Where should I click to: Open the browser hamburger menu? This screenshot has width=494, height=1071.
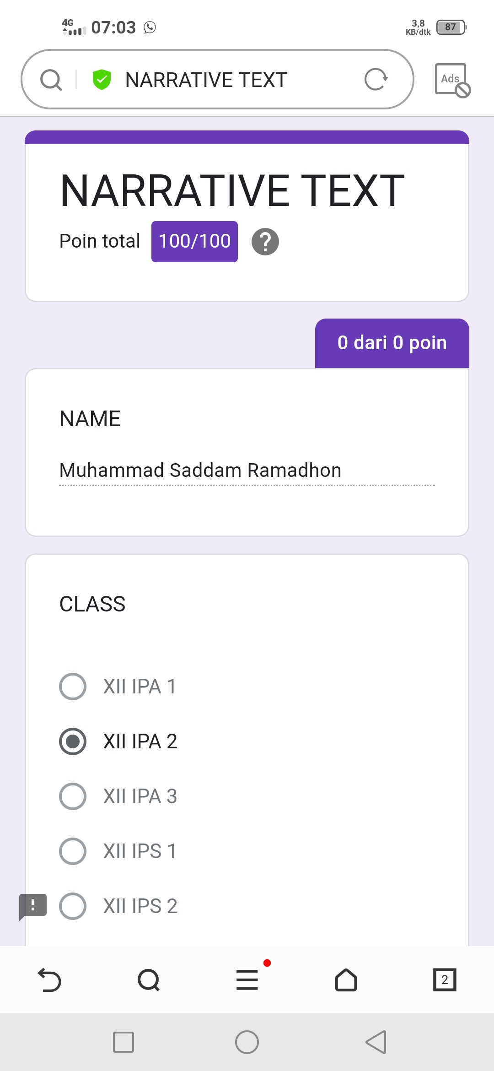247,980
